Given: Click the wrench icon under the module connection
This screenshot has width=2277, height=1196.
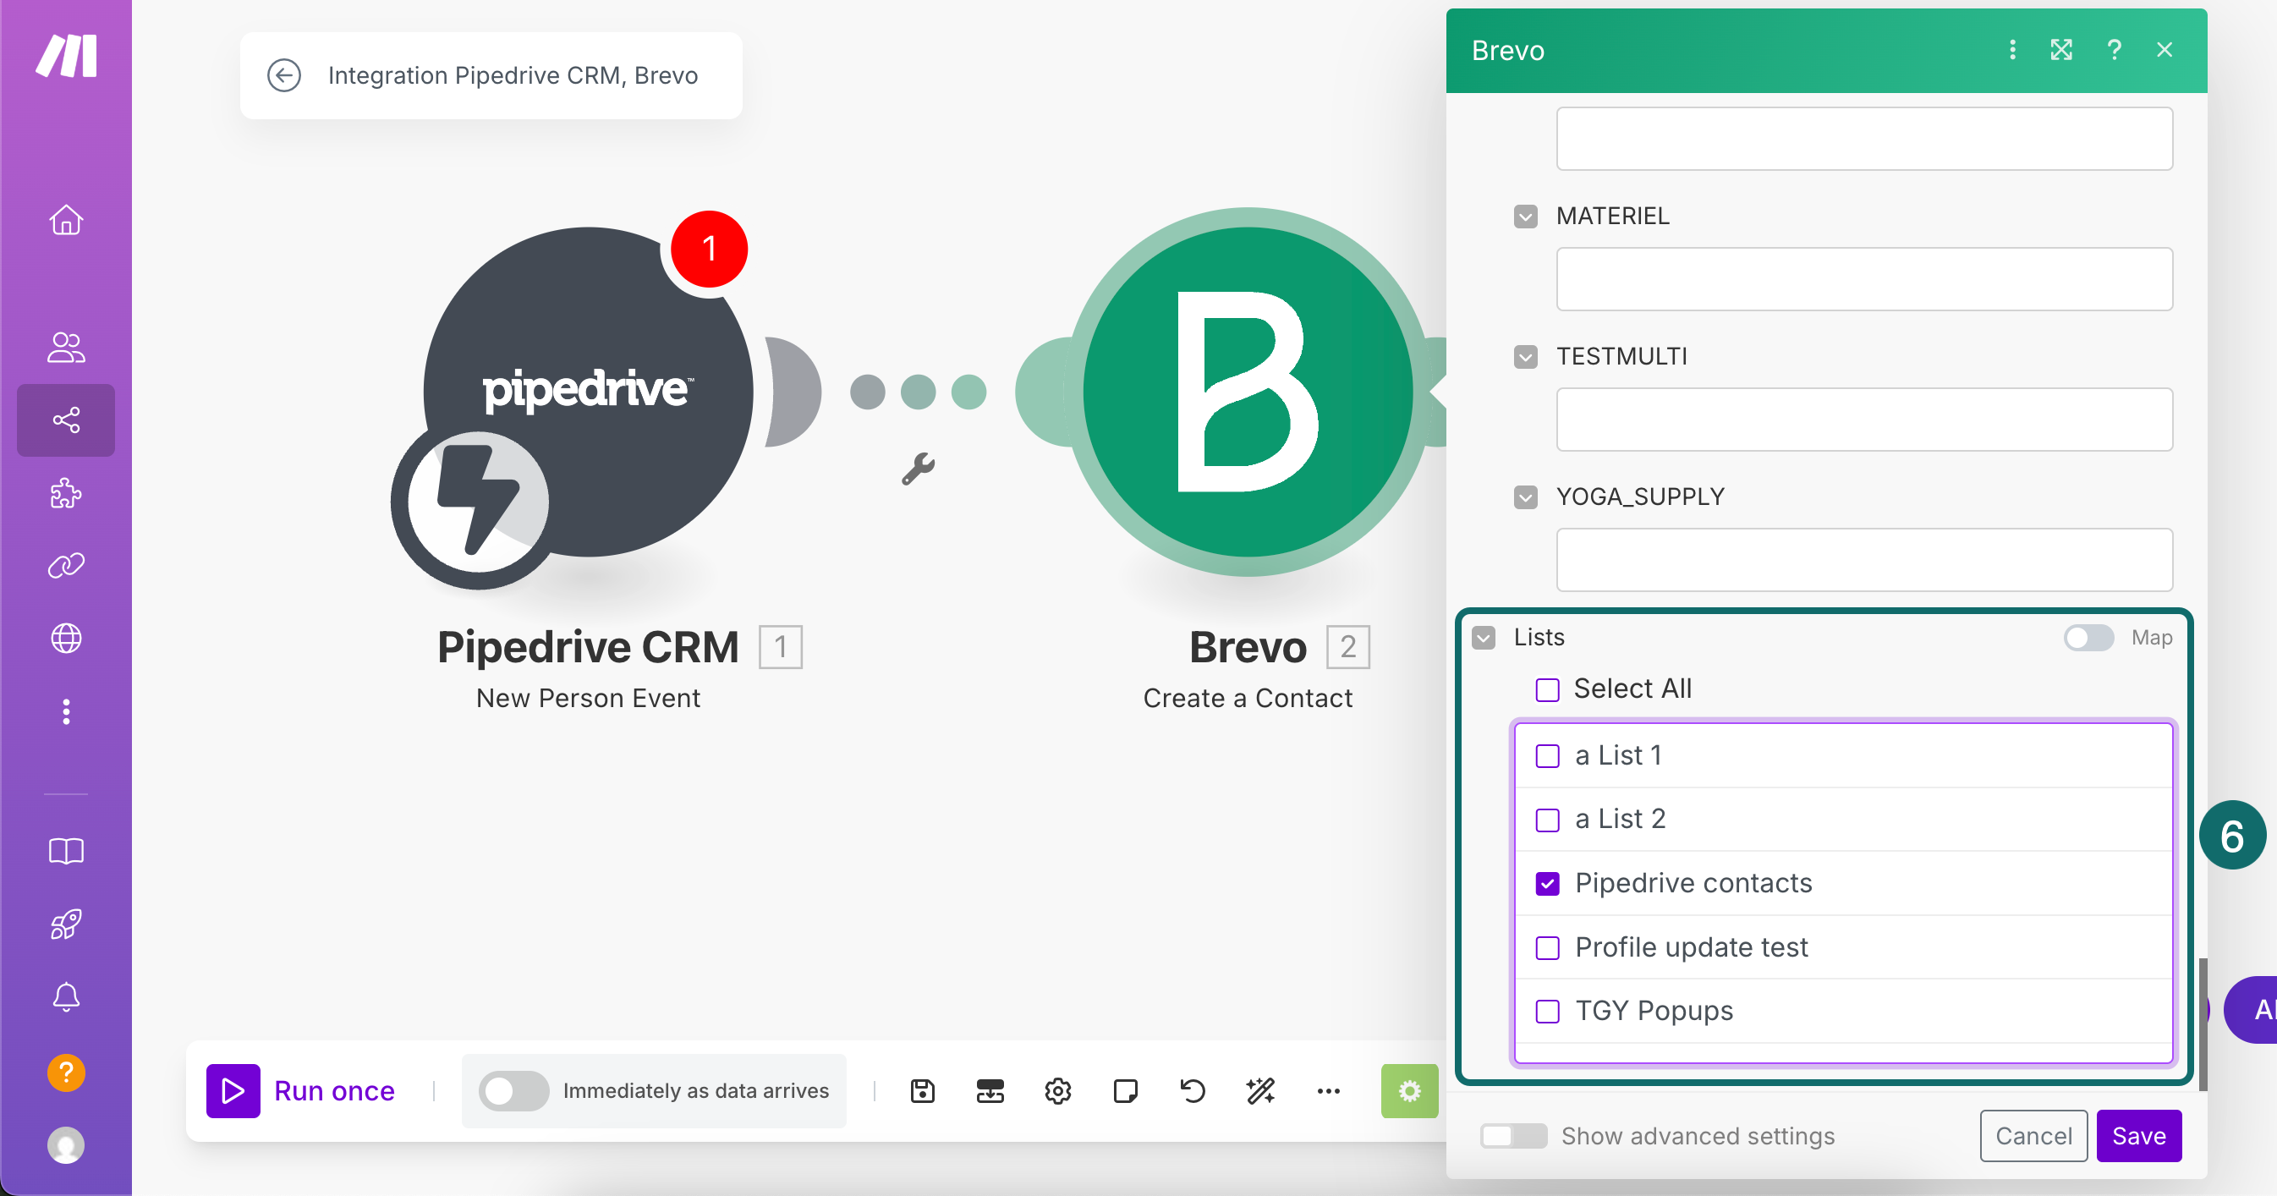Looking at the screenshot, I should (918, 469).
